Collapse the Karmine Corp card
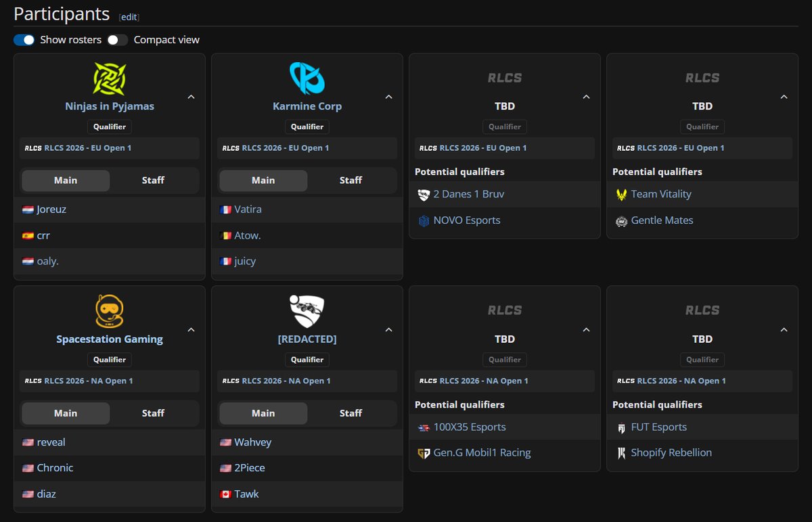Viewport: 812px width, 522px height. (x=388, y=97)
